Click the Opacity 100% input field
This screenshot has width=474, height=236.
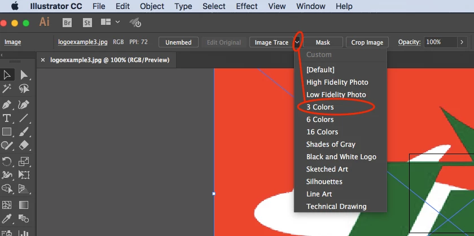[441, 42]
